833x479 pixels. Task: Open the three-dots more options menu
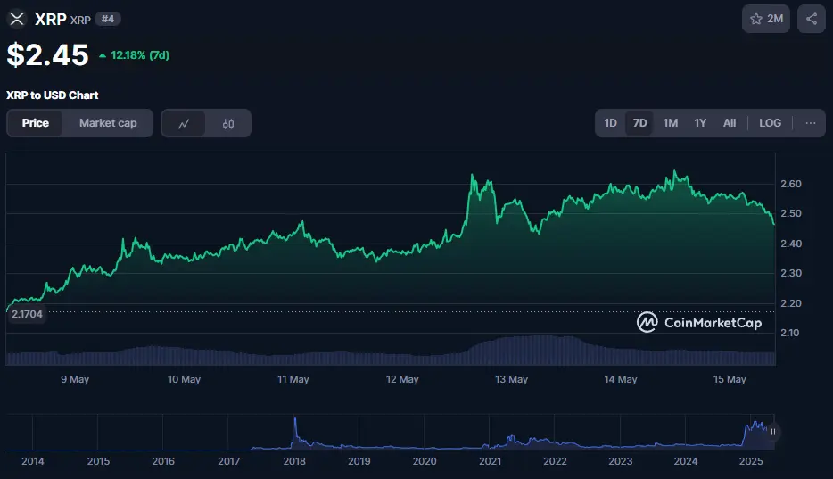click(810, 123)
